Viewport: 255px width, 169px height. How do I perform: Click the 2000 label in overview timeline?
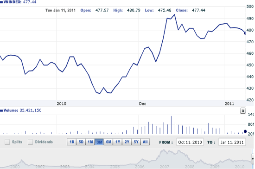15,167
